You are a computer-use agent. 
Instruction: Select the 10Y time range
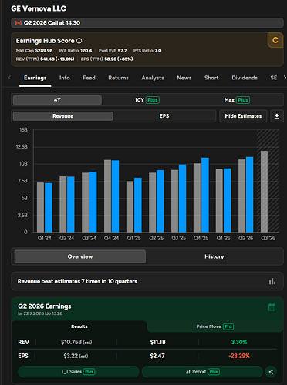coord(147,100)
